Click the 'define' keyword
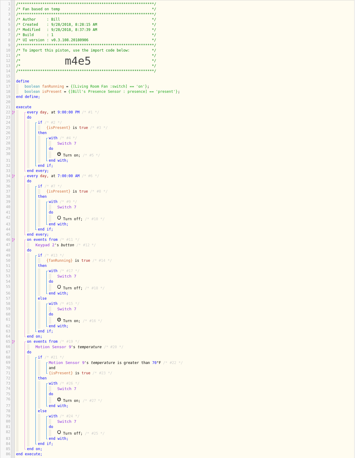The height and width of the screenshot is (458, 357). [23, 81]
